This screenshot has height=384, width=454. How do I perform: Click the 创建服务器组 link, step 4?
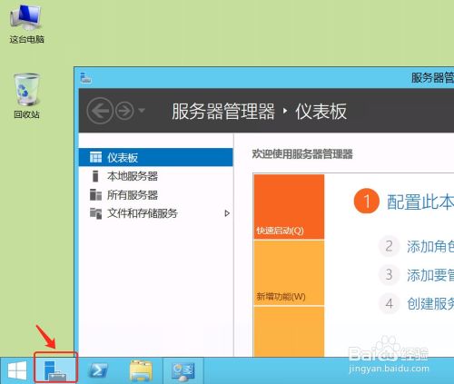click(x=430, y=303)
